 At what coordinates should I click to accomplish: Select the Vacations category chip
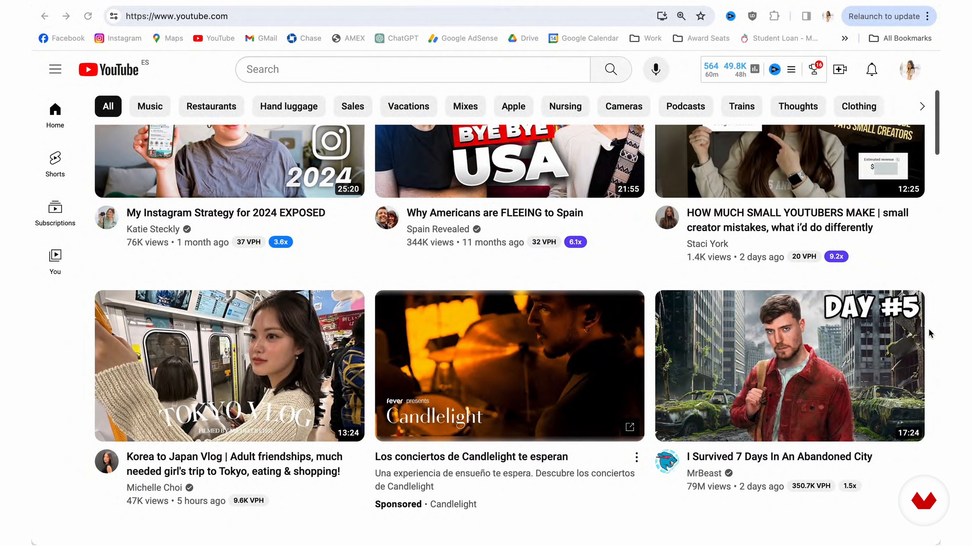tap(408, 106)
